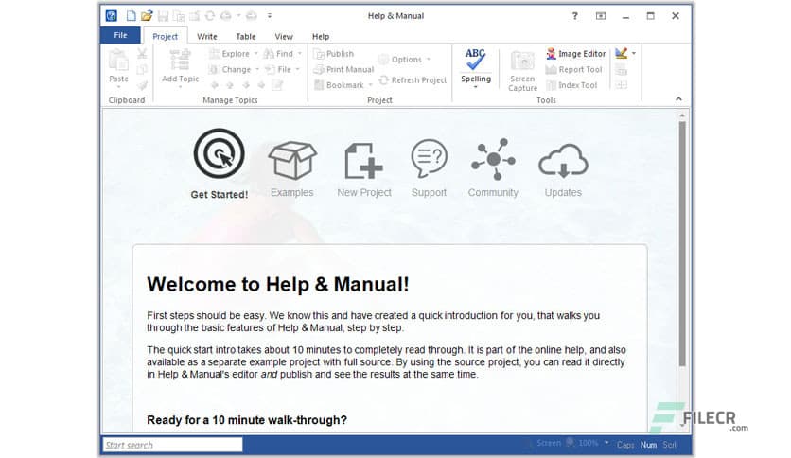Click the "Ready for a 10 minute walk-through?" heading
The width and height of the screenshot is (791, 458).
point(247,419)
